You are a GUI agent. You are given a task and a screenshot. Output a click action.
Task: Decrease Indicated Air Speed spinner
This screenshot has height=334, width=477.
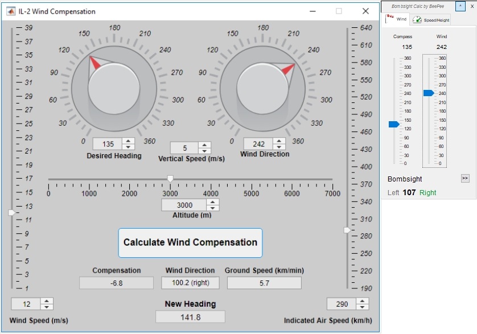point(363,307)
